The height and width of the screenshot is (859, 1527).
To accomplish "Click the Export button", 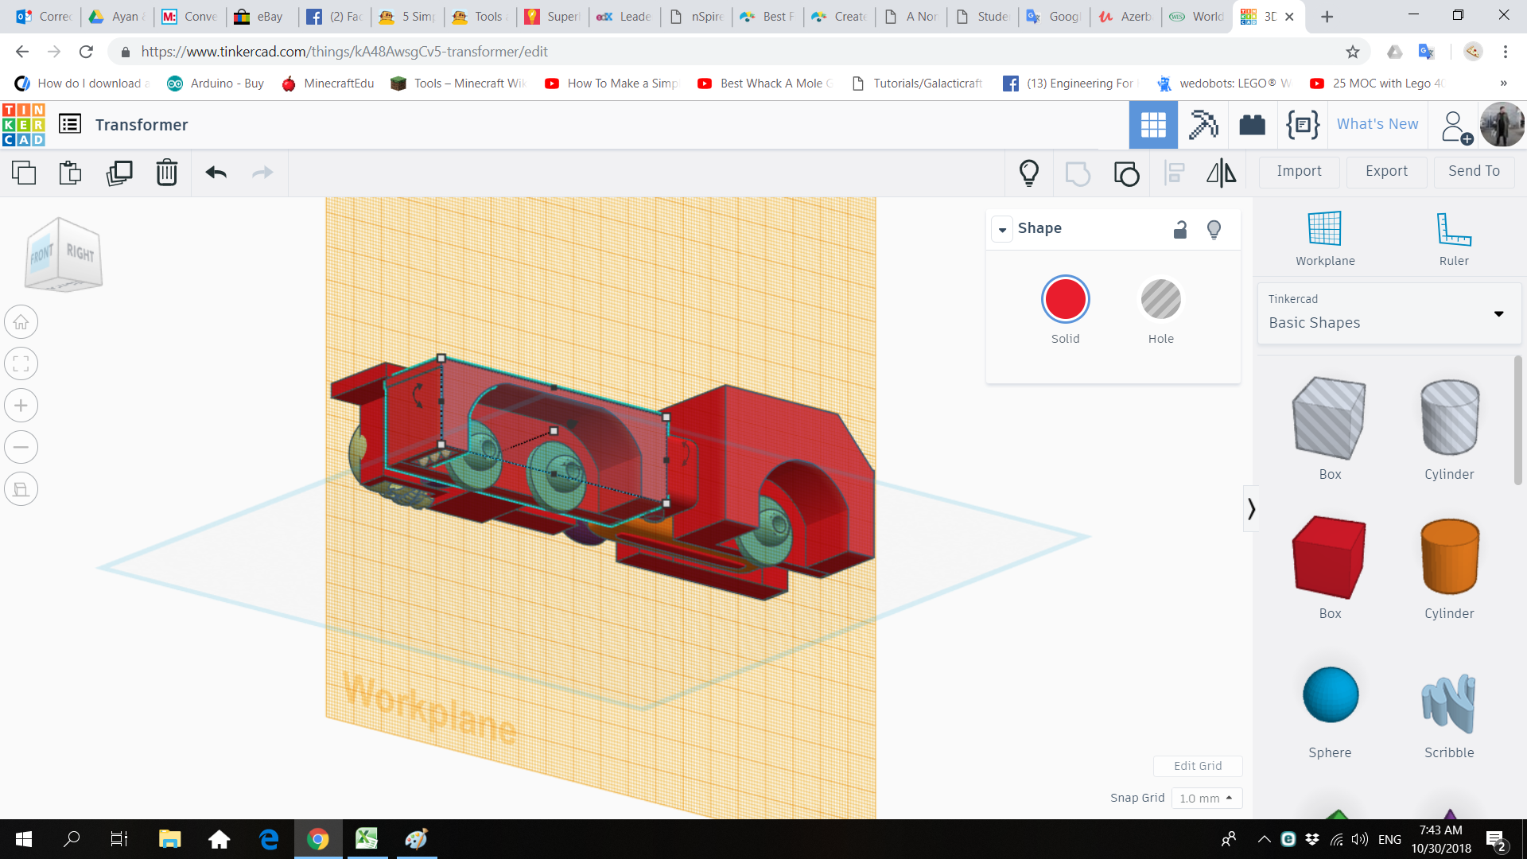I will coord(1385,171).
